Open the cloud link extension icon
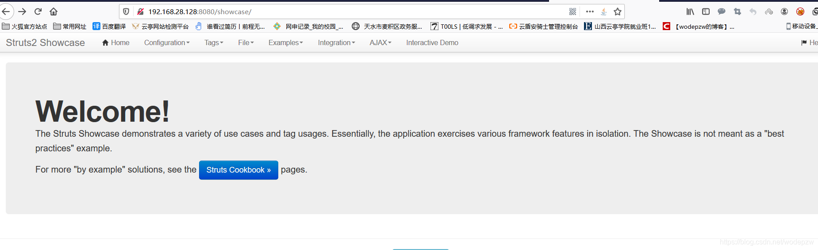818x250 pixels. 769,12
